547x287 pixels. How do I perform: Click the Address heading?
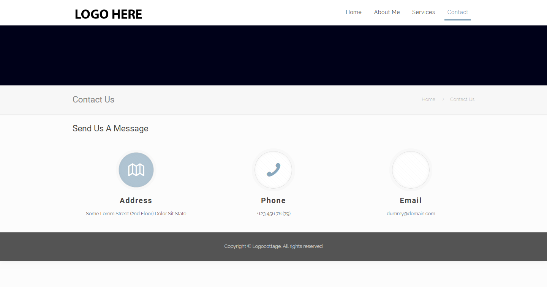coord(136,200)
